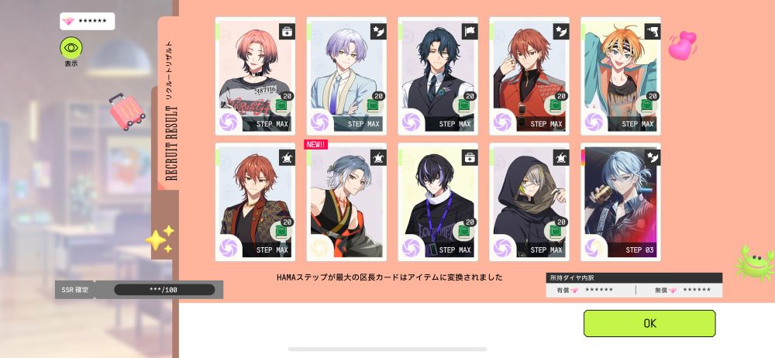Toggle the green eye 表示 icon

click(71, 48)
